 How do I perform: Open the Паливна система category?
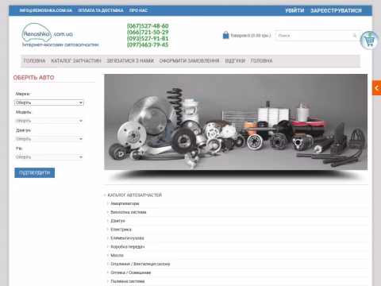tap(128, 281)
